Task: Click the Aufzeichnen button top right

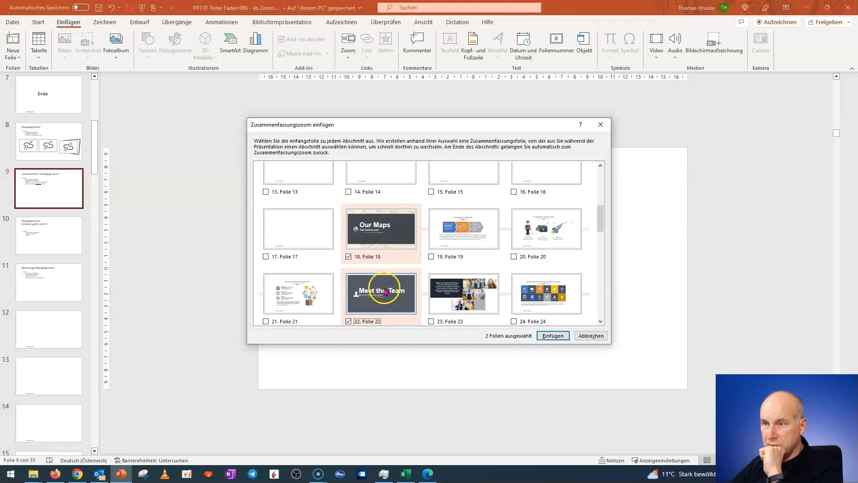Action: 777,22
